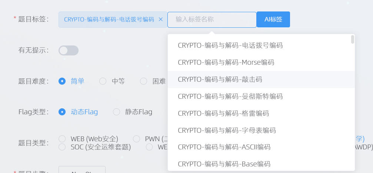Viewport: 373px width, 173px height.
Task: Choose CRYPTO-编码与解码-ASCII编码 option
Action: pos(224,147)
